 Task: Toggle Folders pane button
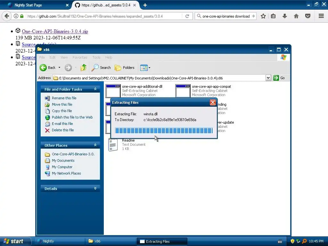tap(125, 68)
